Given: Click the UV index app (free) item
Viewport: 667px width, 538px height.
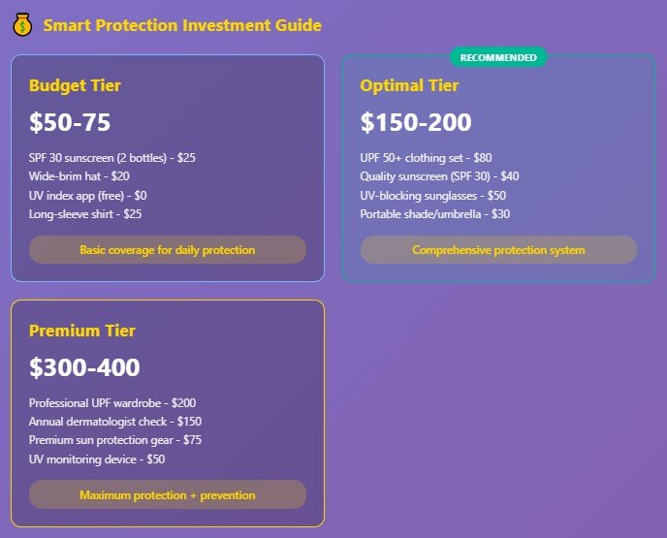Looking at the screenshot, I should pos(87,196).
